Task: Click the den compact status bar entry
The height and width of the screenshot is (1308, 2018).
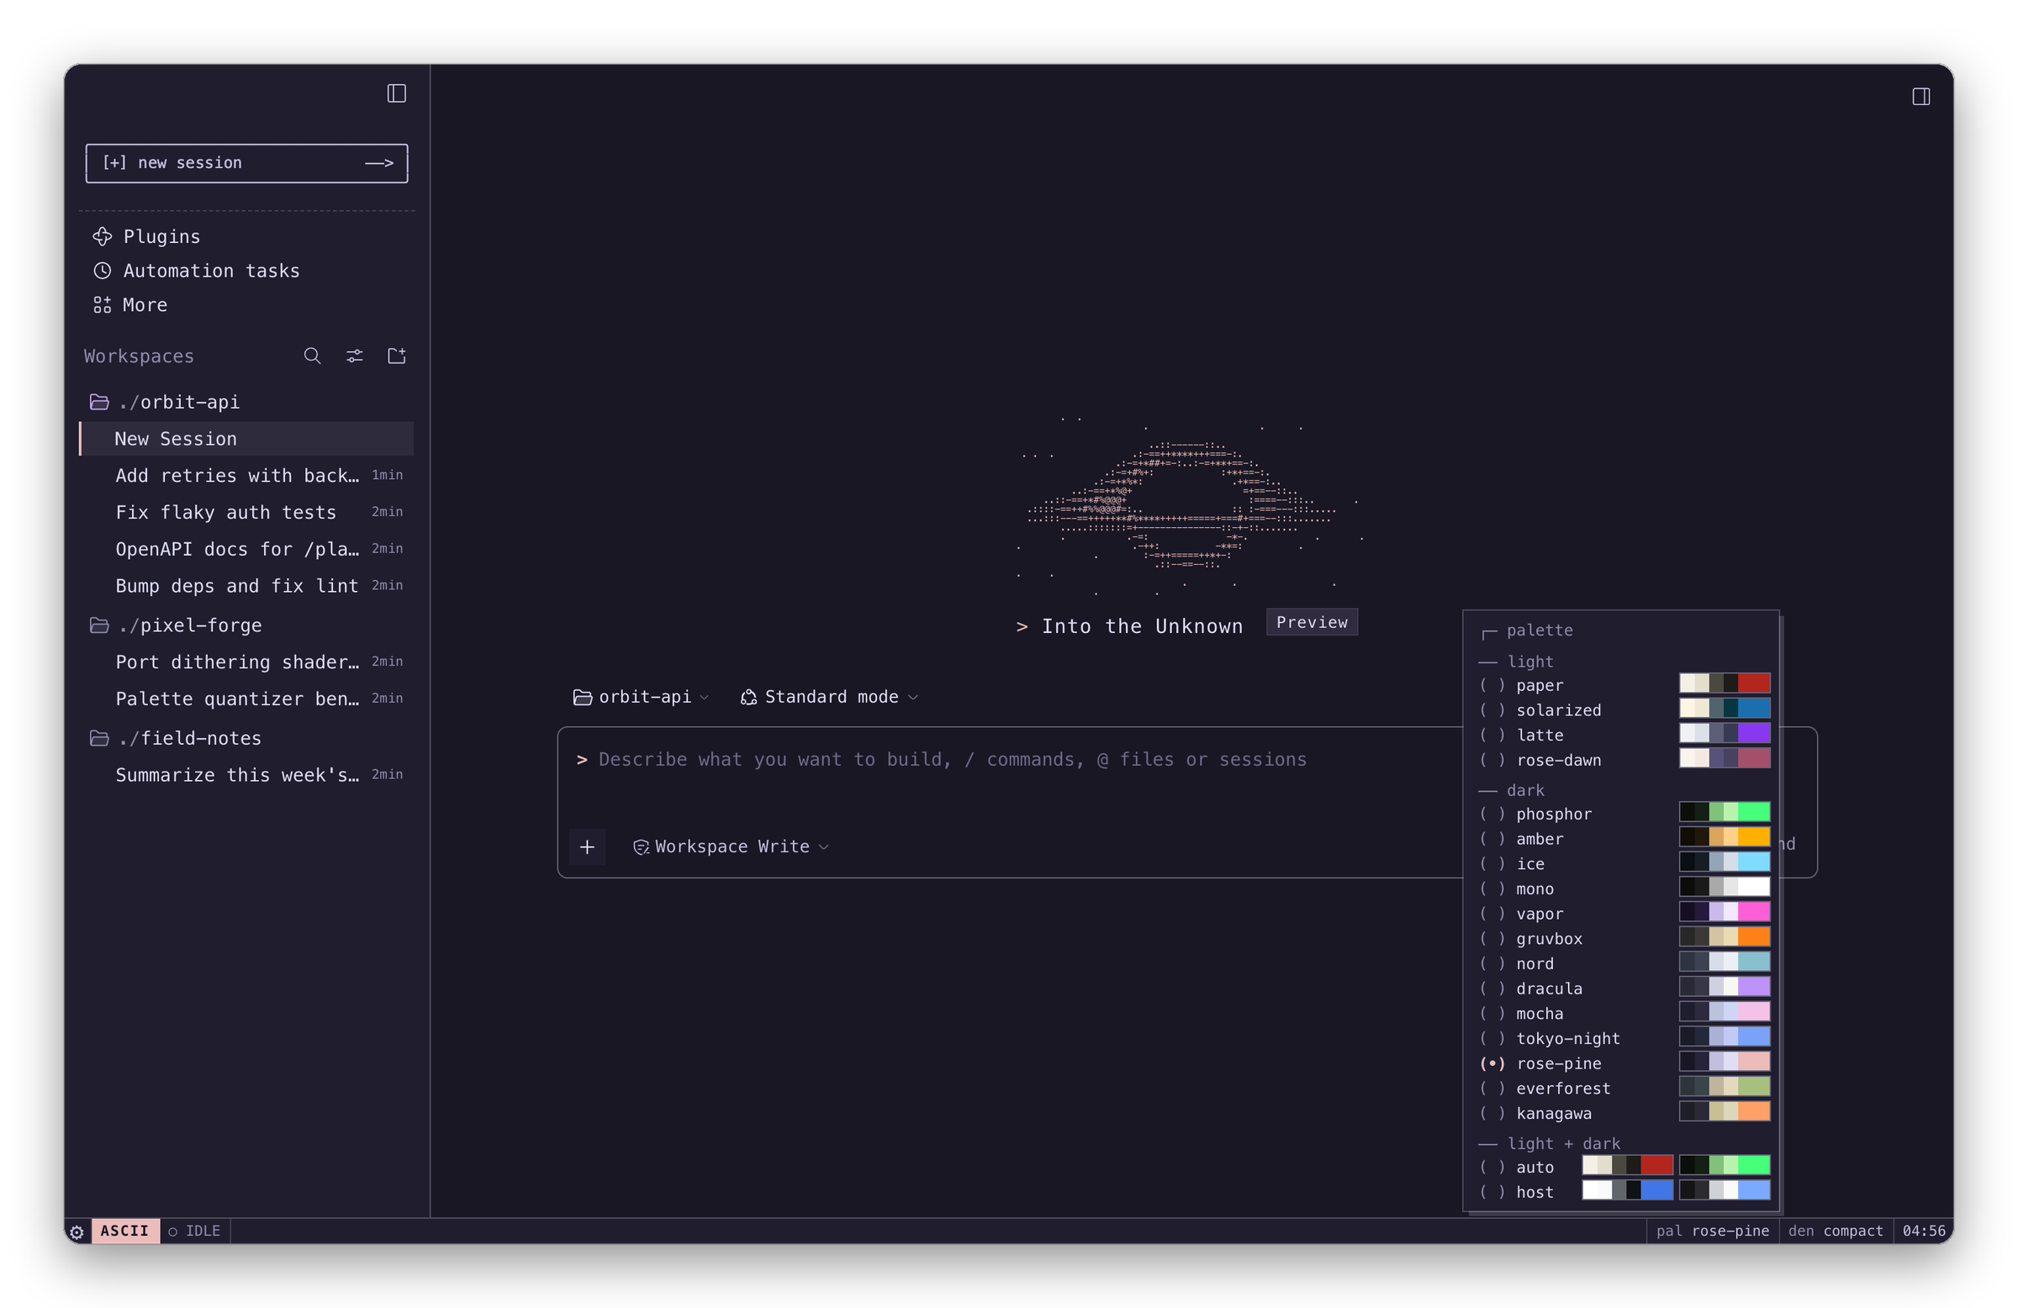Action: click(x=1835, y=1231)
